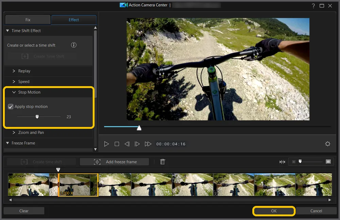Select the 1.000 X time shift clip

(78, 185)
